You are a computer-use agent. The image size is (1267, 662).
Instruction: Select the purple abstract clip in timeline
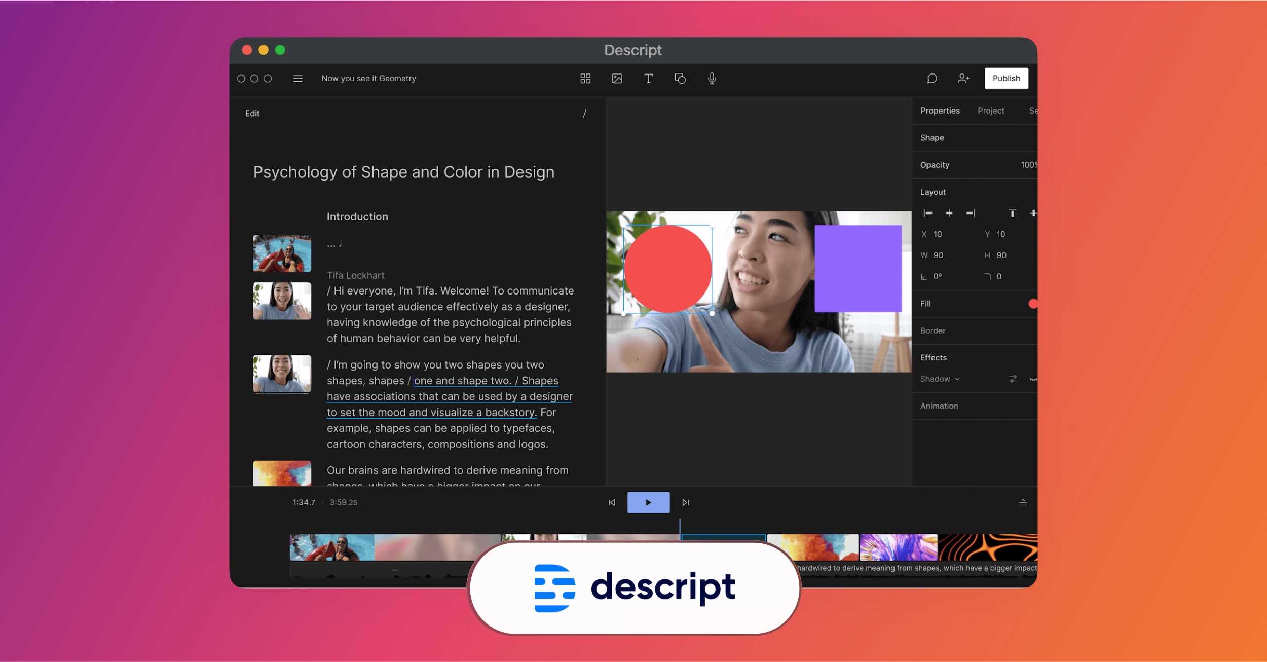[x=898, y=547]
